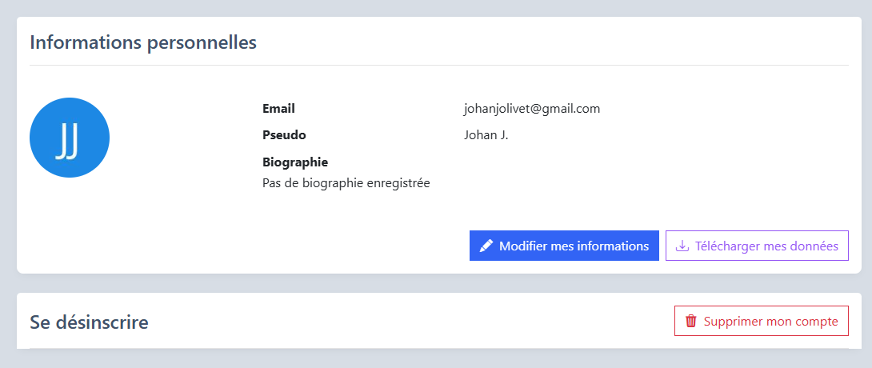Click the pseudo value Johan J.
Image resolution: width=872 pixels, height=368 pixels.
(486, 135)
